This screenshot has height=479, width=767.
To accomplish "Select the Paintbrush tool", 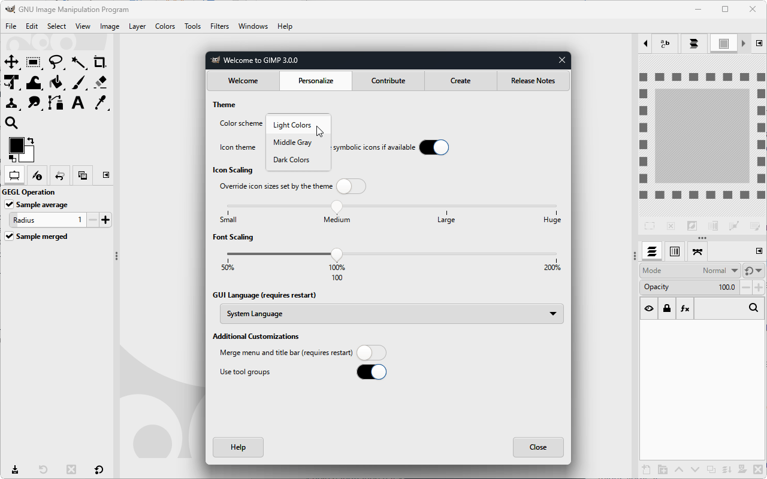I will tap(78, 82).
